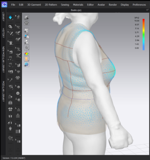Image resolution: width=150 pixels, height=160 pixels.
Task: Open the 2D Pattern menu
Action: coord(51,5)
